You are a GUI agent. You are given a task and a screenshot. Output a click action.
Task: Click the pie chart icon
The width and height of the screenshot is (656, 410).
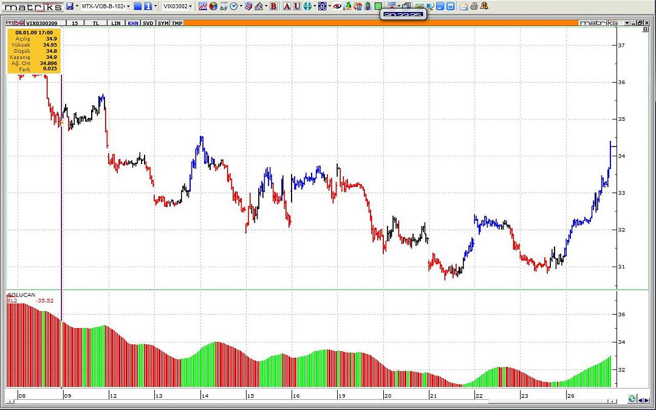(x=213, y=6)
